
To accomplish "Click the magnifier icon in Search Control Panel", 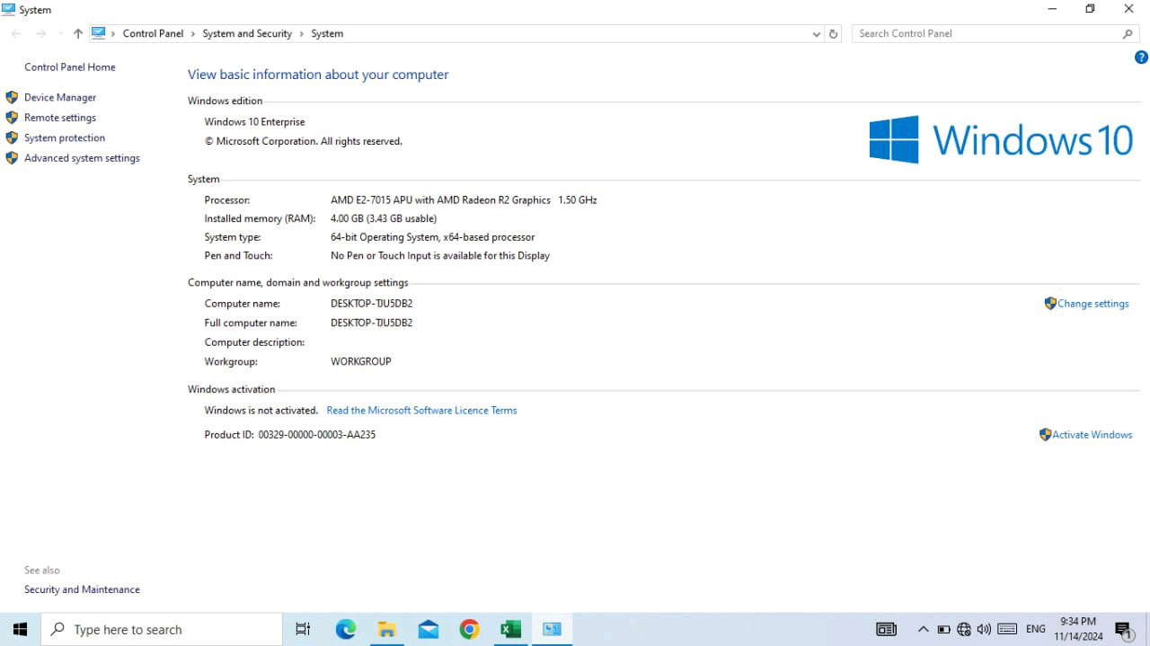I will click(x=1128, y=33).
